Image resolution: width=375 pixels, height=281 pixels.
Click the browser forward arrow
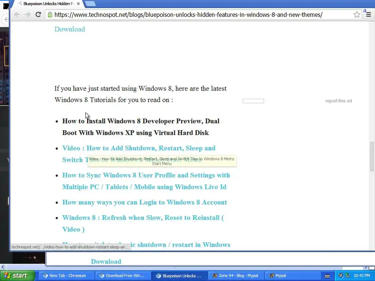[27, 15]
